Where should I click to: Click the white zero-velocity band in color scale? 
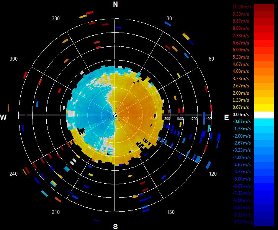click(264, 115)
